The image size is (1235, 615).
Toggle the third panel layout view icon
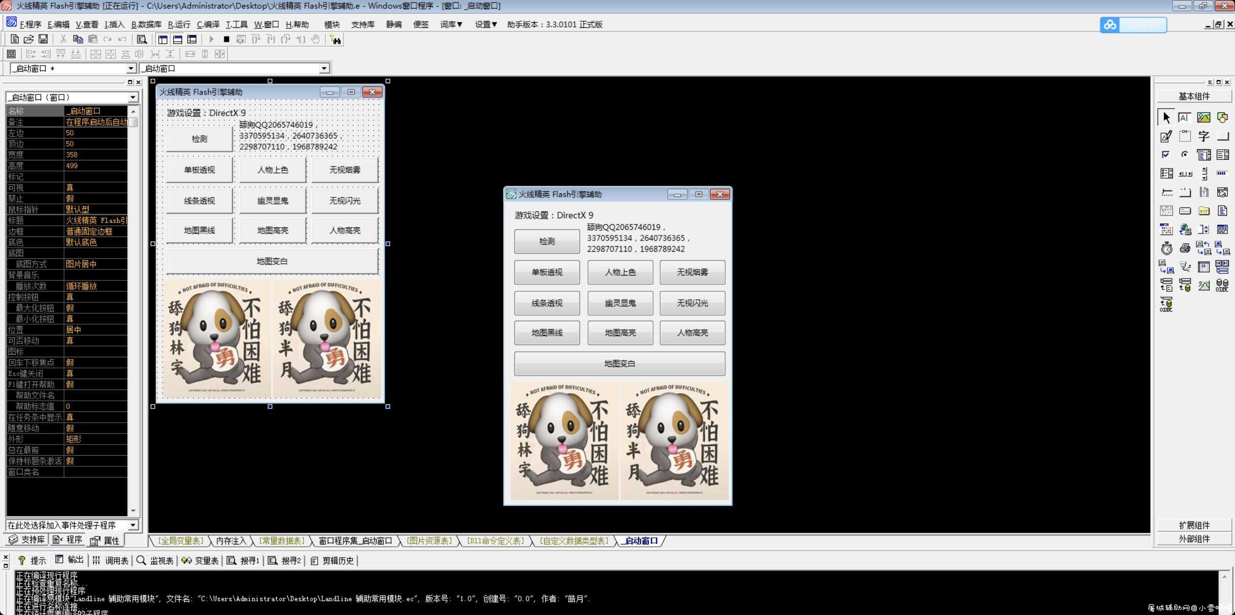[192, 39]
